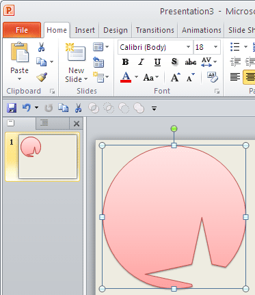Screen dimensions: 255x295
Task: Open the File tab
Action: click(22, 30)
